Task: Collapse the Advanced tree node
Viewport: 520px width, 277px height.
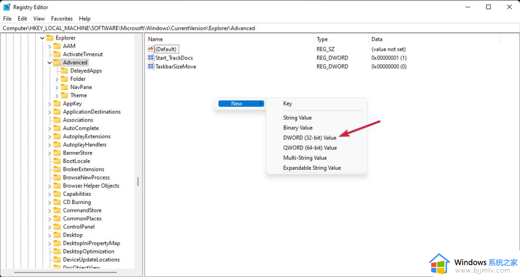Action: 50,63
